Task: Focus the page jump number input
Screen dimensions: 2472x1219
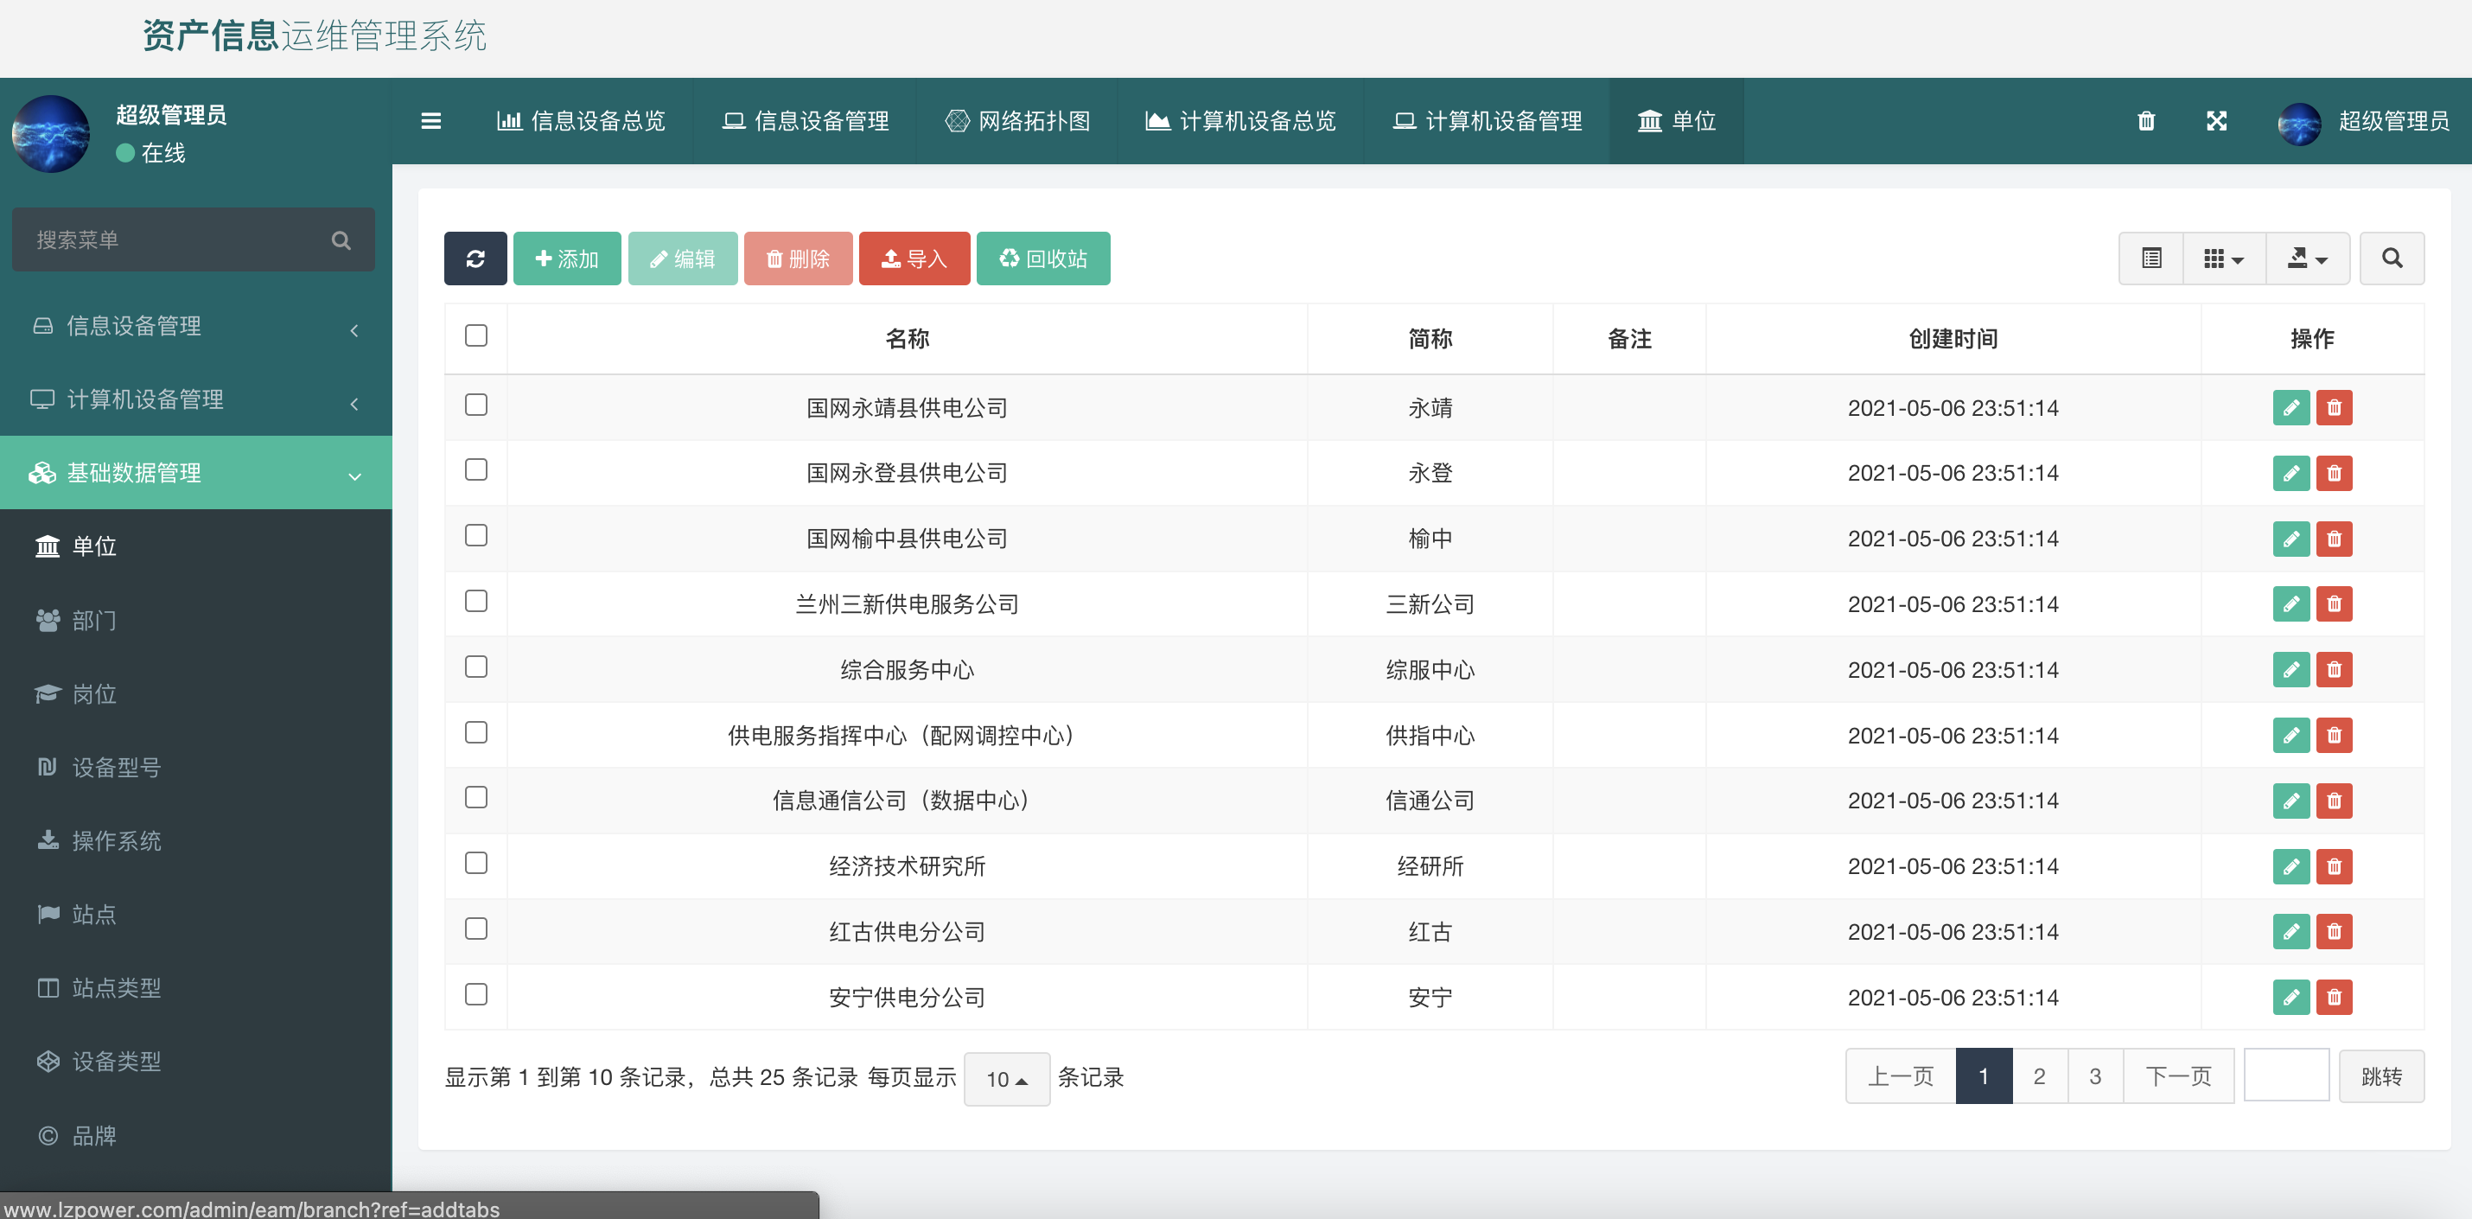Action: (2286, 1075)
